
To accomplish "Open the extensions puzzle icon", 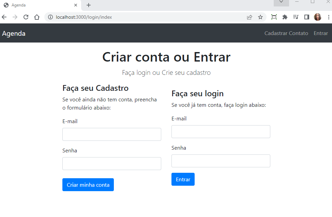I will click(285, 17).
